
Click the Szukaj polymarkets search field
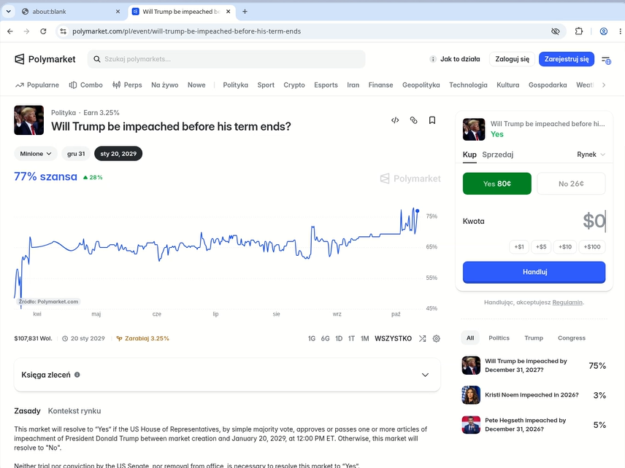[x=226, y=59]
